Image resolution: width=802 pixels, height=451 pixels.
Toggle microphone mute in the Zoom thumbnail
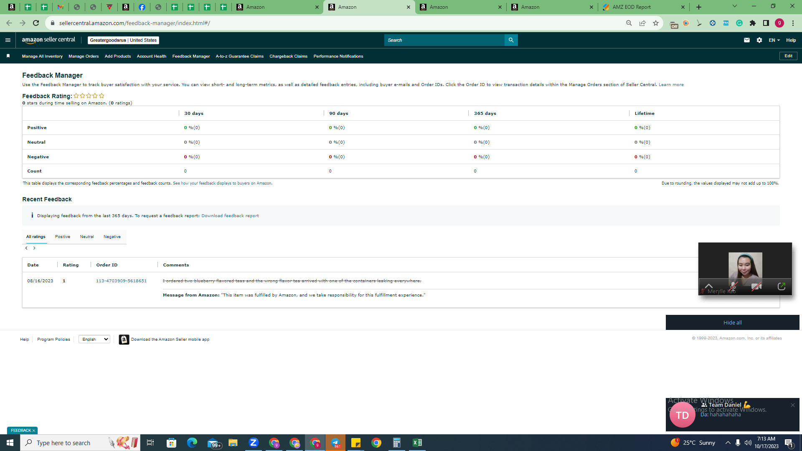coord(733,286)
